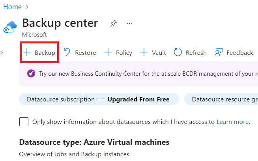This screenshot has width=258, height=161.
Task: Open the more options ellipsis menu
Action: click(x=129, y=23)
